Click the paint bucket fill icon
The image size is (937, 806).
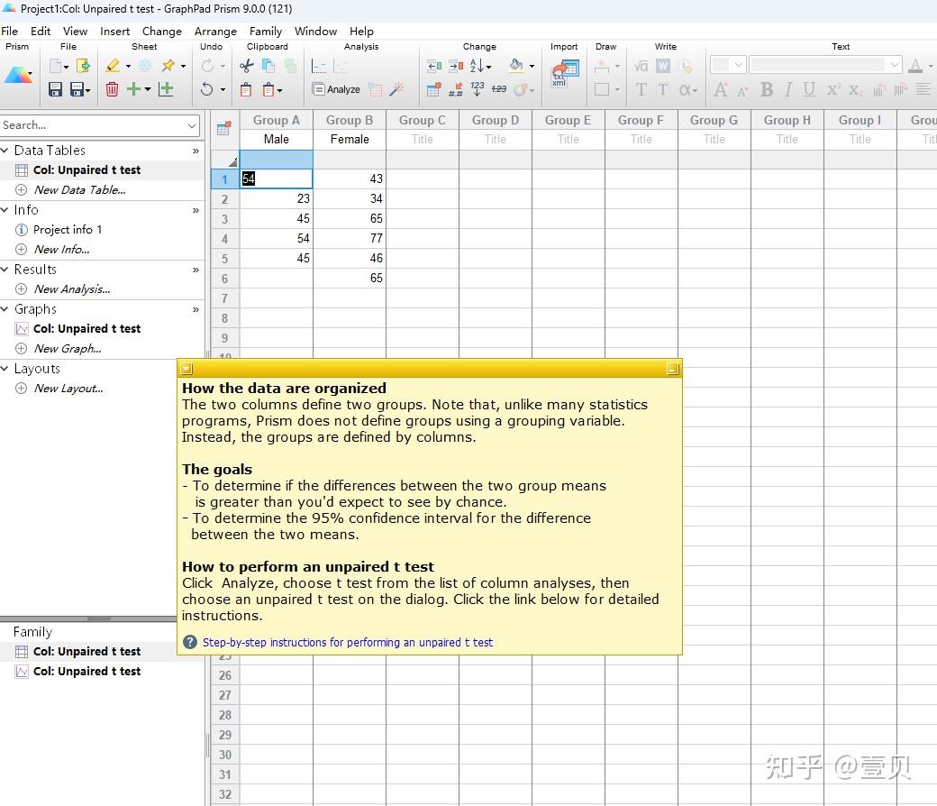pyautogui.click(x=517, y=65)
